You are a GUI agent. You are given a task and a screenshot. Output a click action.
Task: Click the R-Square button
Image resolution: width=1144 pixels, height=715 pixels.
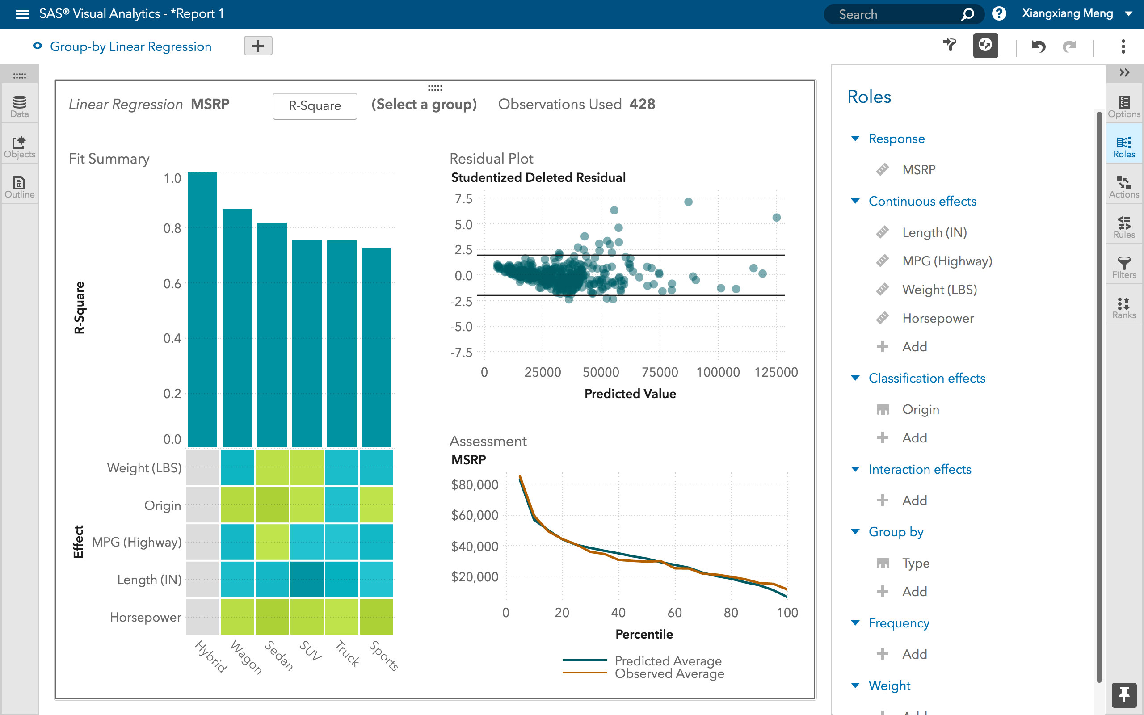(x=314, y=105)
